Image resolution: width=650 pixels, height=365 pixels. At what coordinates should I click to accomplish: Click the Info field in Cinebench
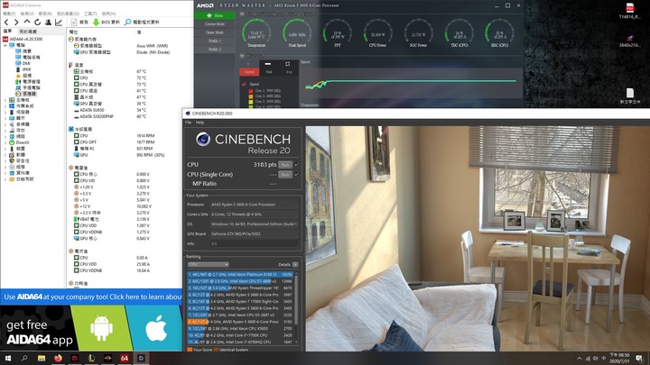(254, 243)
